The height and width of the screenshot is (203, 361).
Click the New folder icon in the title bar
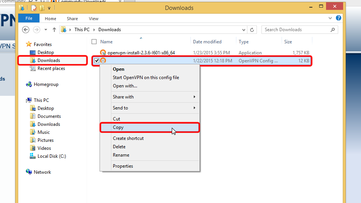coord(42,8)
